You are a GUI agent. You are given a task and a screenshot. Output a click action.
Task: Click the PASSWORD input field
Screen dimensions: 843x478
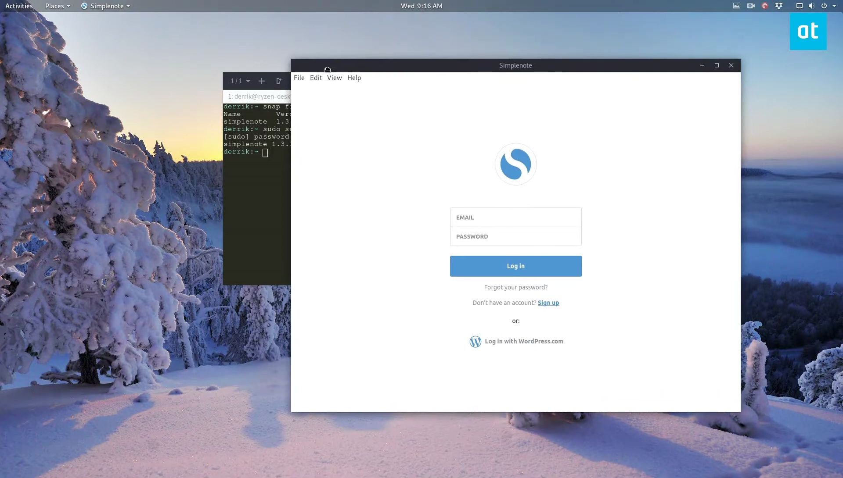click(x=515, y=236)
